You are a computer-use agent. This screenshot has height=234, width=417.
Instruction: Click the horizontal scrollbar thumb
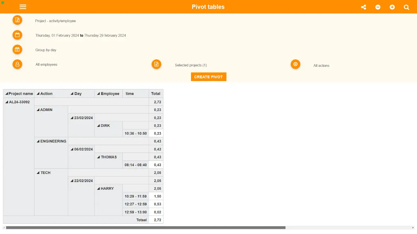click(x=145, y=228)
